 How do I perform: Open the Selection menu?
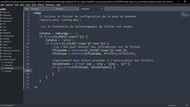(x=9, y=5)
